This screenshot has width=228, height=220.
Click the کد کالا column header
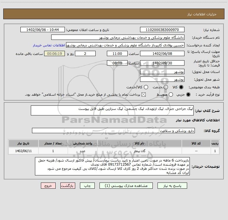[196, 143]
